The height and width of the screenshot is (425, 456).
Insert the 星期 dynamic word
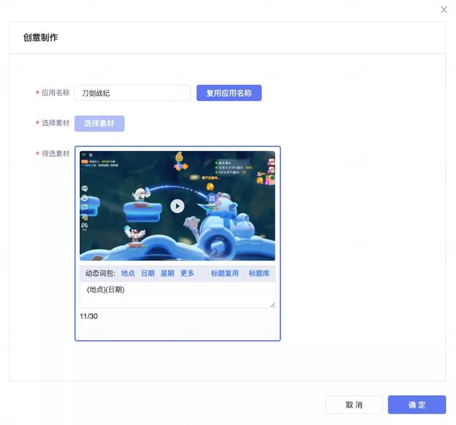(x=167, y=273)
